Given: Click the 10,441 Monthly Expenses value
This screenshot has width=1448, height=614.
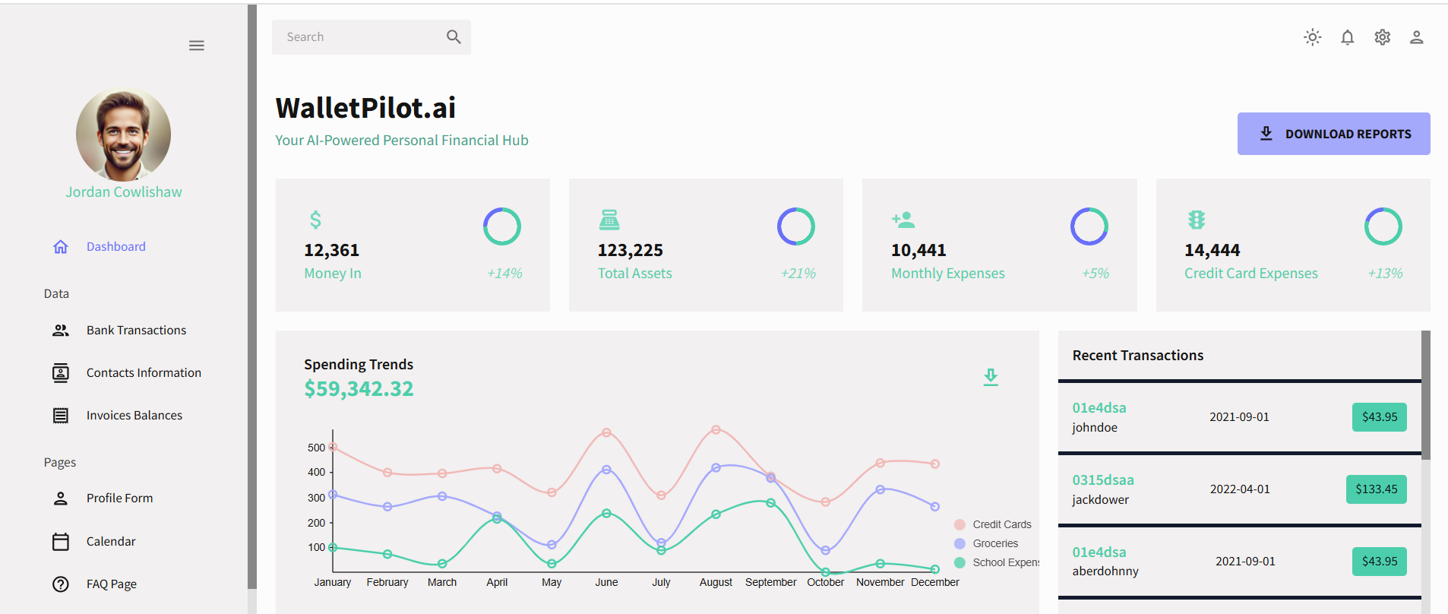Looking at the screenshot, I should [918, 251].
